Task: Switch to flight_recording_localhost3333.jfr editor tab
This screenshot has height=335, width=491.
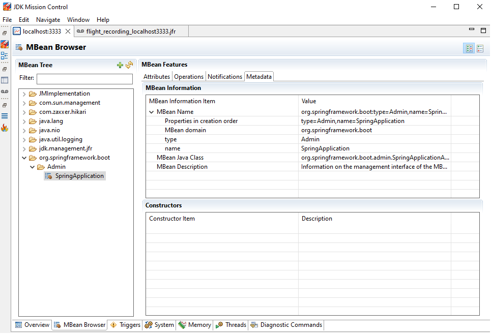Action: pos(131,32)
